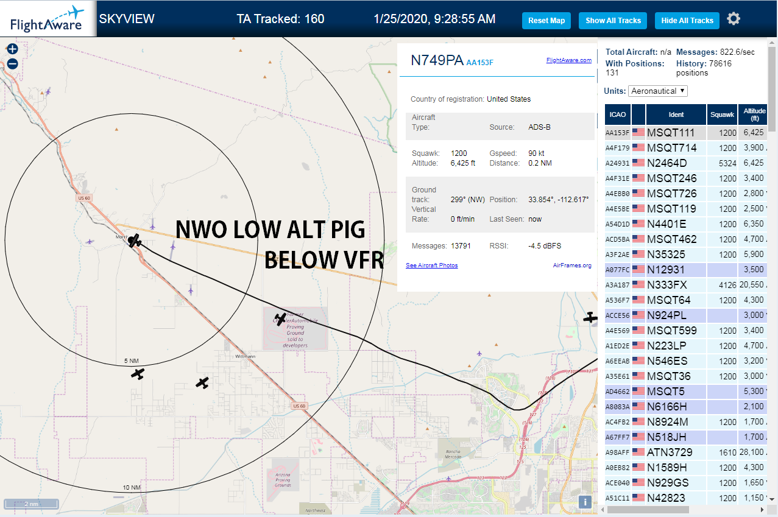Zoom out the map with minus button
This screenshot has height=517, width=778.
click(12, 64)
